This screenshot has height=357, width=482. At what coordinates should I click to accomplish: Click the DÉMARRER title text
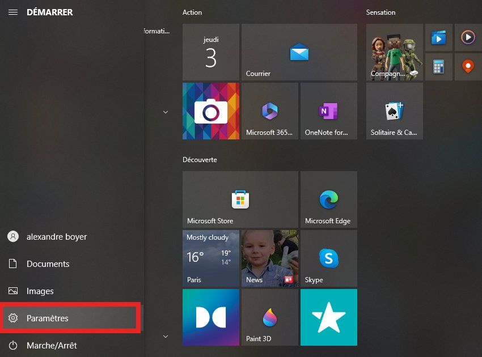pyautogui.click(x=50, y=12)
